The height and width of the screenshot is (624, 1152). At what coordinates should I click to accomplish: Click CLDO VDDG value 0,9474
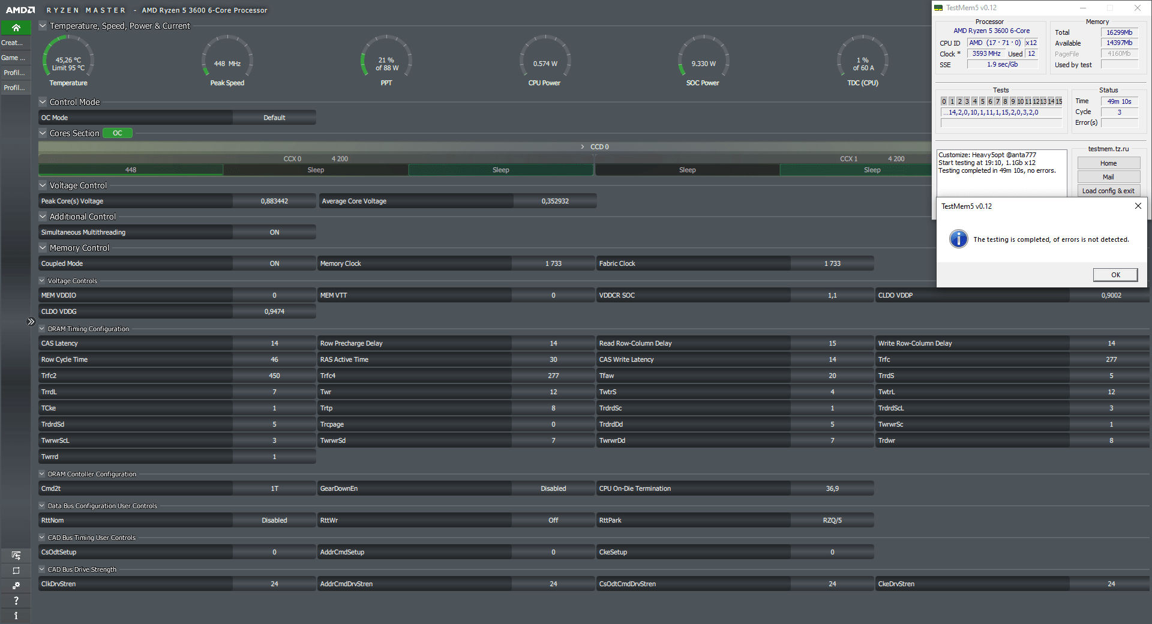[x=274, y=311]
